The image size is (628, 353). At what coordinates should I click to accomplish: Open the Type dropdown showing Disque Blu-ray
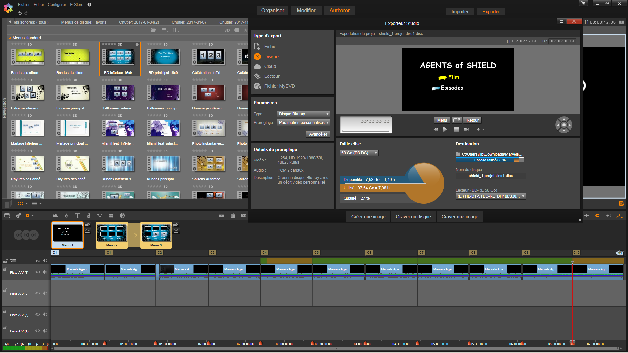point(304,114)
